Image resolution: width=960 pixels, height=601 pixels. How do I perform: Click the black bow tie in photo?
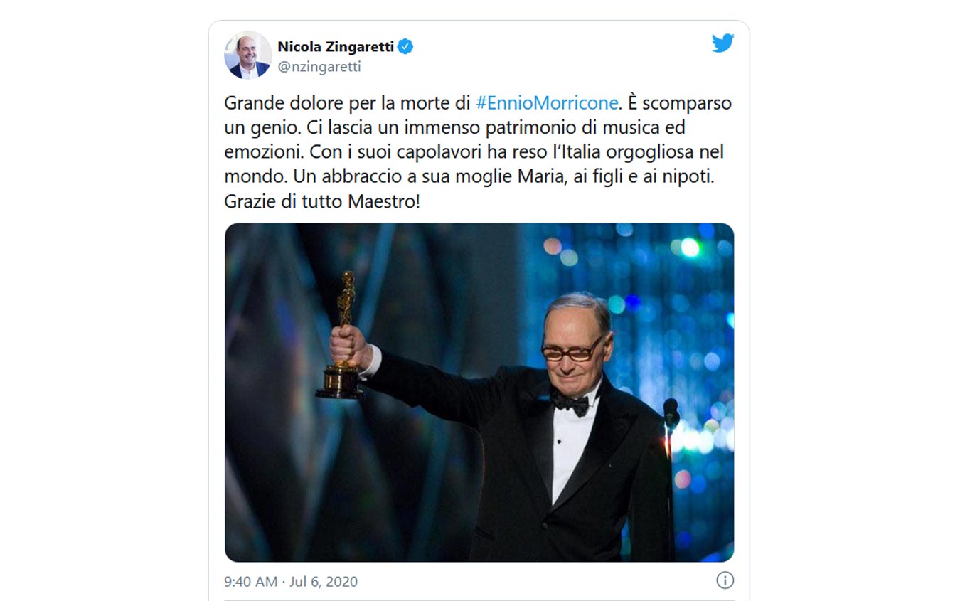point(570,403)
